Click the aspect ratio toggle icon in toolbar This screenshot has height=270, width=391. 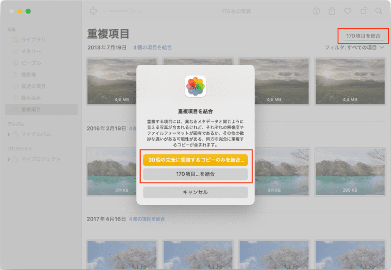tap(93, 11)
